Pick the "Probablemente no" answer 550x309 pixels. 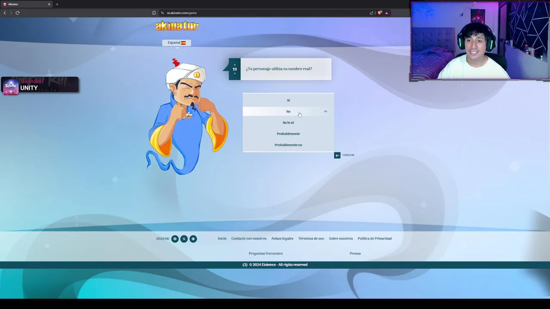(288, 145)
